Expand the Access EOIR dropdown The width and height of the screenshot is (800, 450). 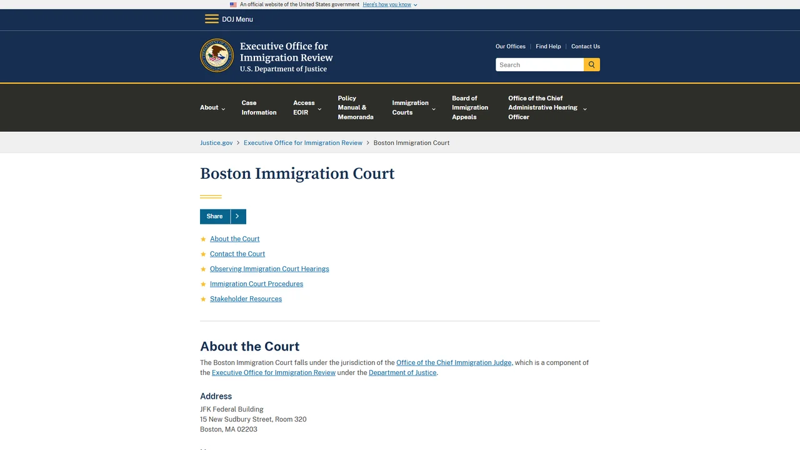[x=307, y=107]
